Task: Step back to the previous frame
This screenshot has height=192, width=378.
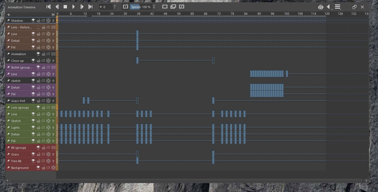Action: point(57,7)
